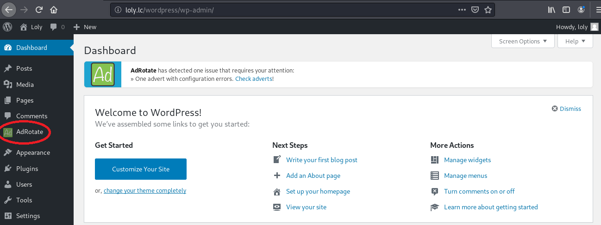Viewport: 601px width, 225px height.
Task: Open the Firefox hamburger menu
Action: 595,9
